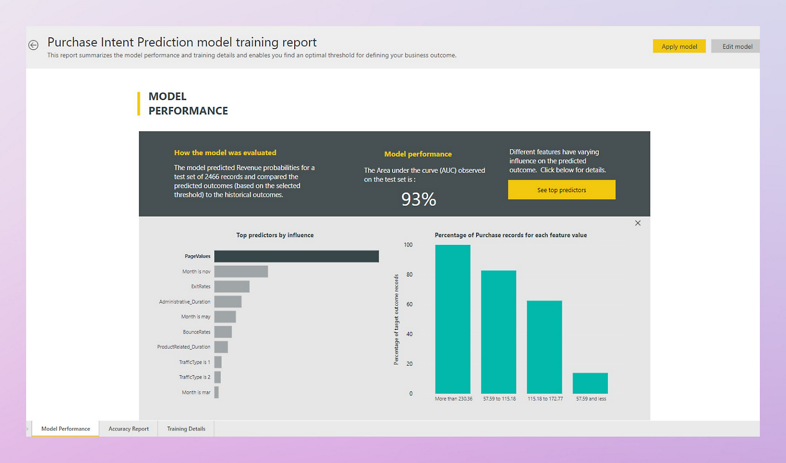Click the How the model was evaluated heading

pos(225,152)
